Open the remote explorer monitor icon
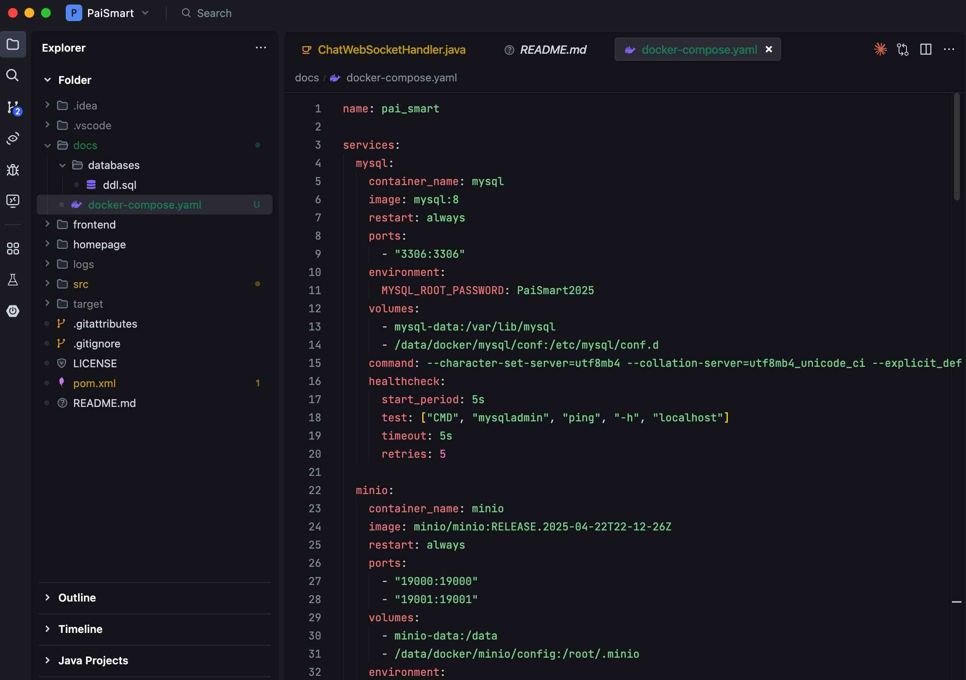The height and width of the screenshot is (680, 966). pos(13,201)
